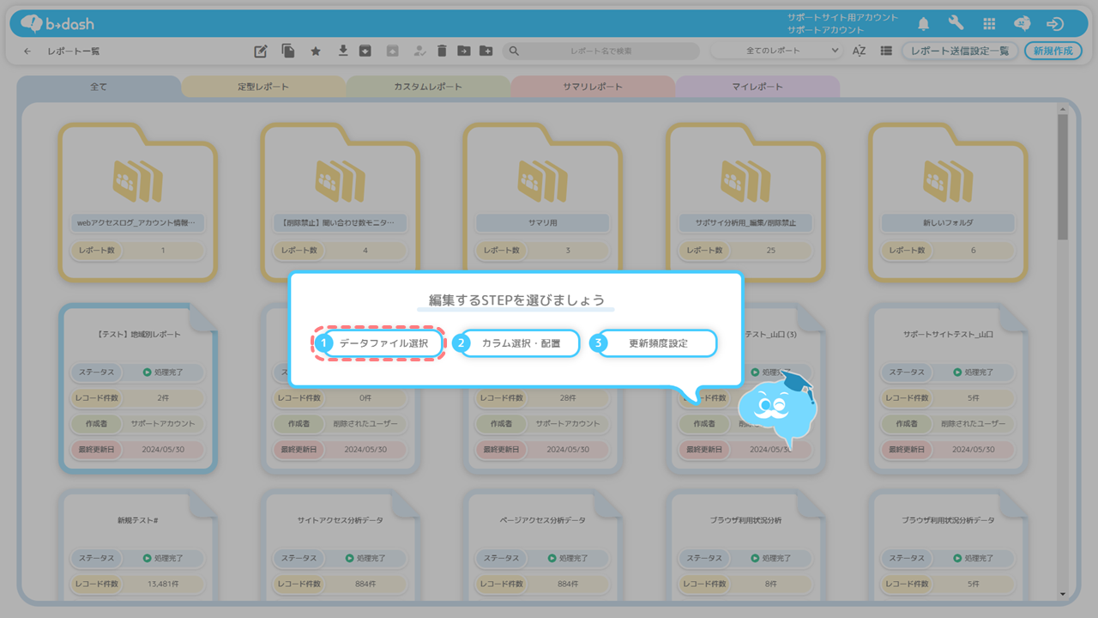Open the notifications bell
1098x618 pixels.
(924, 23)
